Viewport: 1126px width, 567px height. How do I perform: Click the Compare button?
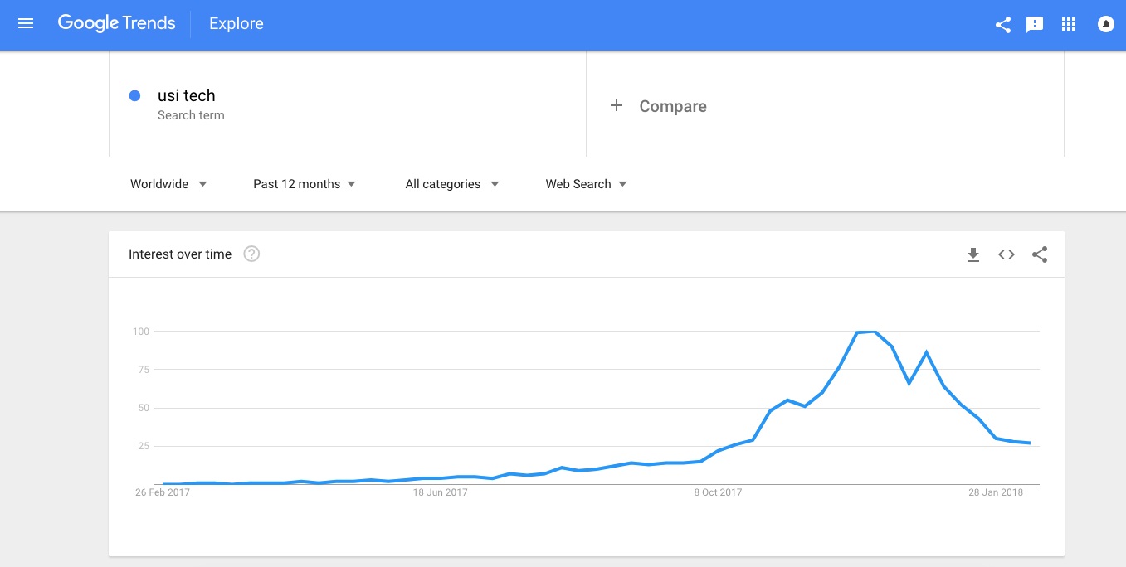[x=659, y=106]
